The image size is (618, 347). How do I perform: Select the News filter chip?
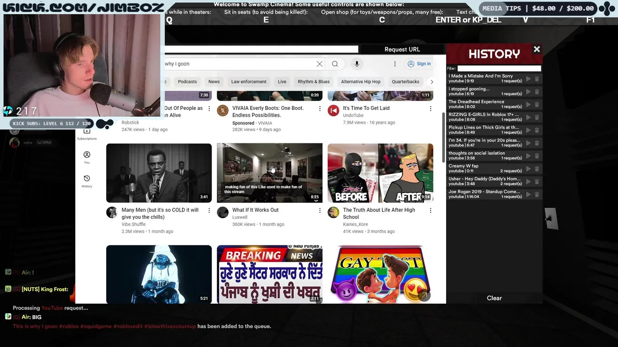pyautogui.click(x=214, y=82)
